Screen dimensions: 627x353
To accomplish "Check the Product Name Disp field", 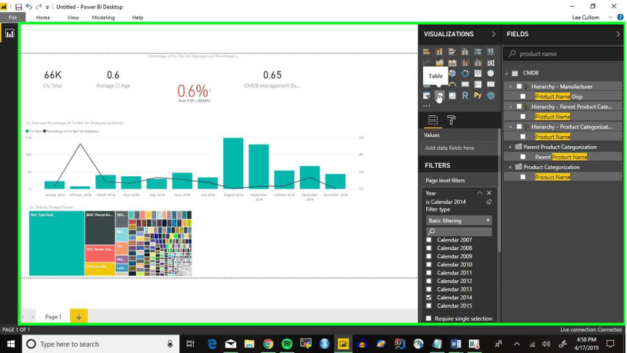I will click(523, 96).
